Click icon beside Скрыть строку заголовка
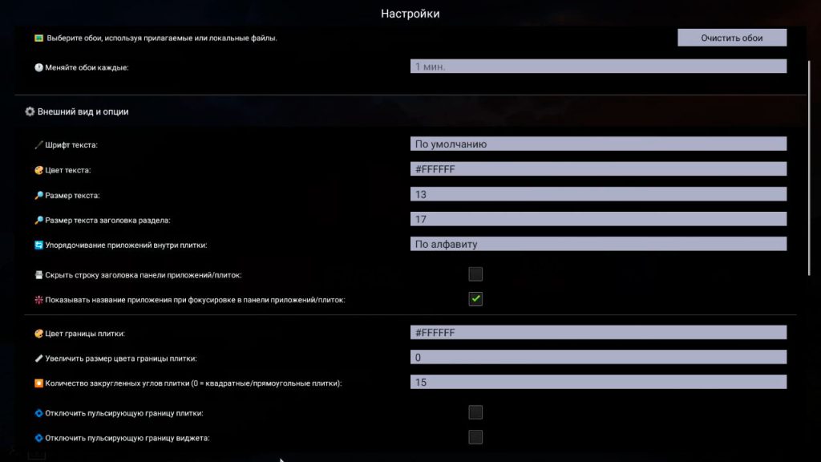 pyautogui.click(x=38, y=274)
